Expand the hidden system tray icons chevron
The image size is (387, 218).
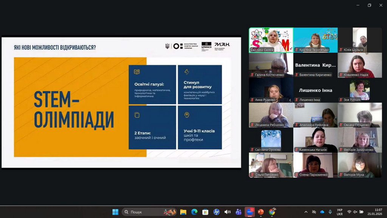(x=306, y=212)
